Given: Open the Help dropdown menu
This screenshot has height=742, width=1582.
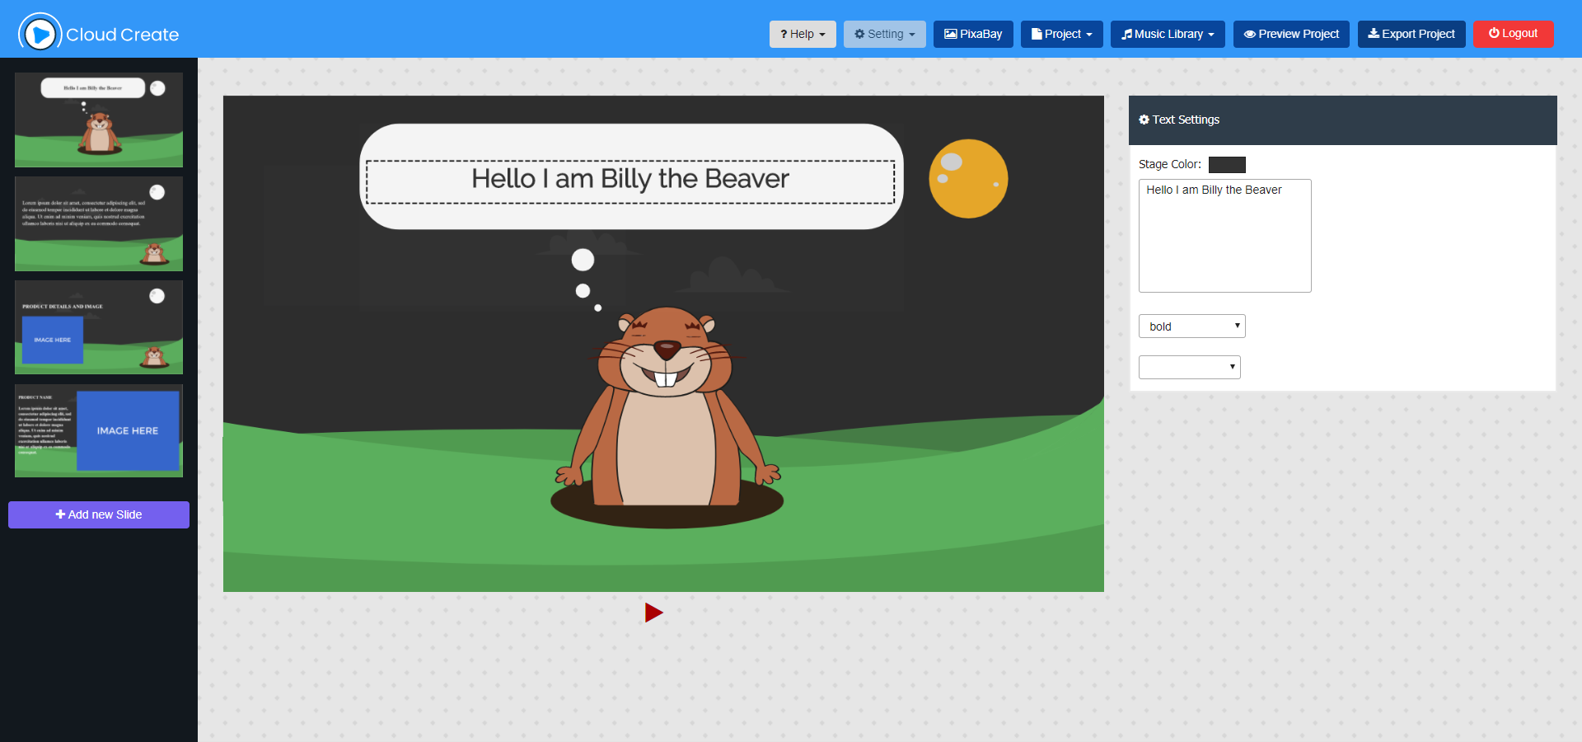Looking at the screenshot, I should 803,34.
